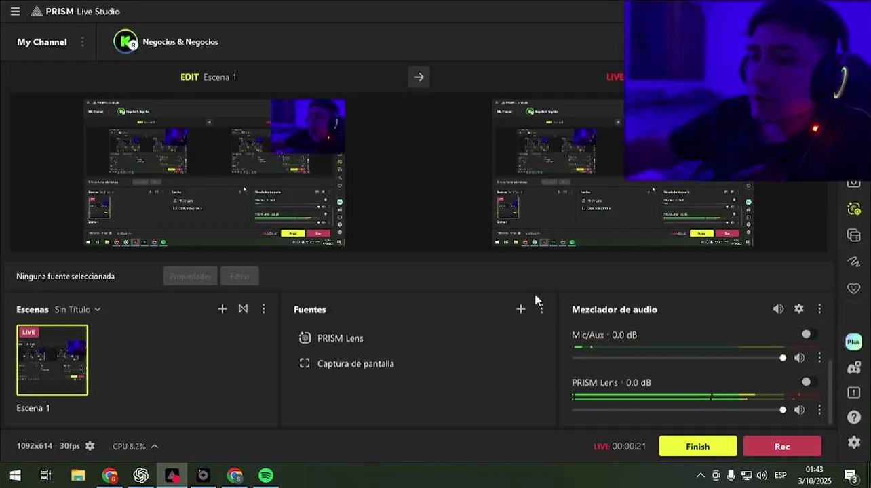871x488 pixels.
Task: Click the Finish broadcast button
Action: pyautogui.click(x=698, y=446)
